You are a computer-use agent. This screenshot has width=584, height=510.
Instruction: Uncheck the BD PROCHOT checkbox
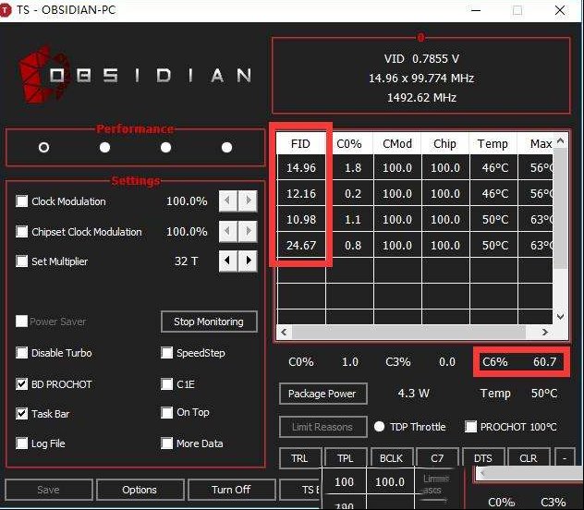pyautogui.click(x=21, y=383)
